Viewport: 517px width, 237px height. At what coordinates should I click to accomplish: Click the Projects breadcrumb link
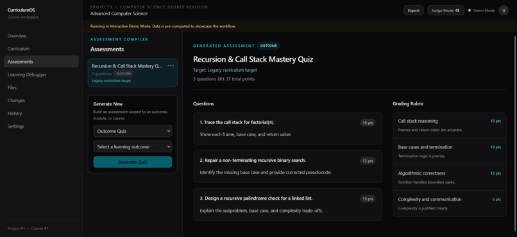pyautogui.click(x=101, y=7)
